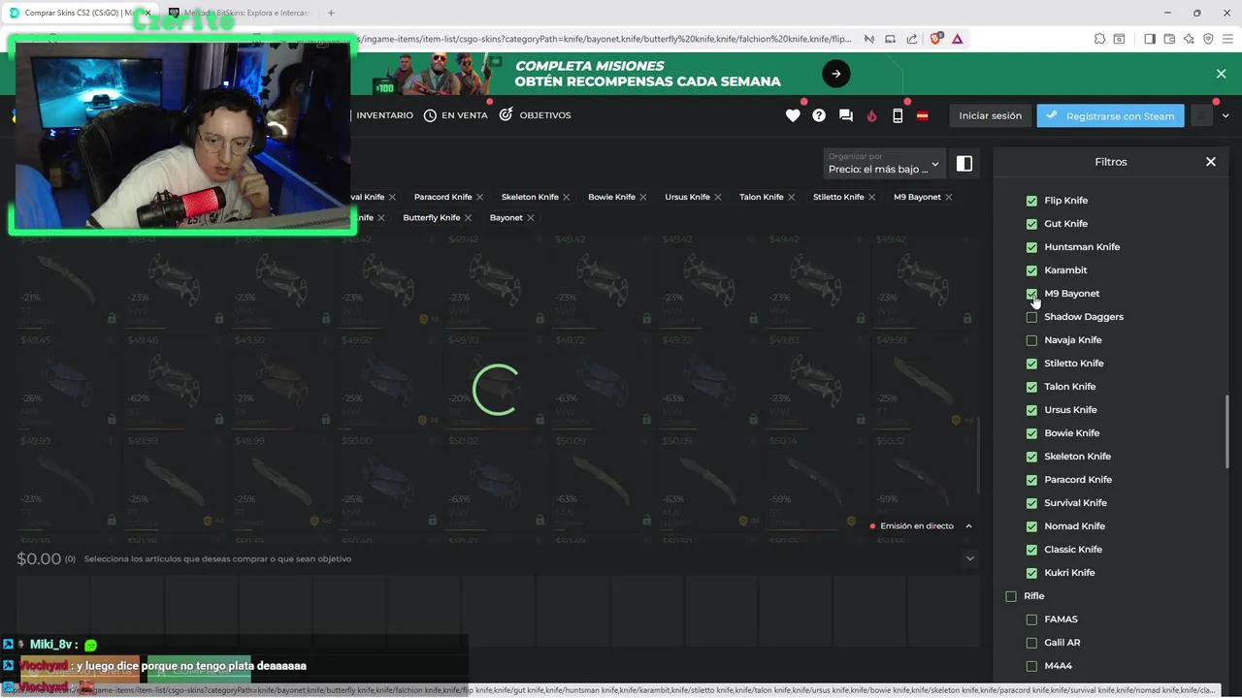
Task: Remove the Talon Knife filter chip
Action: tap(791, 197)
